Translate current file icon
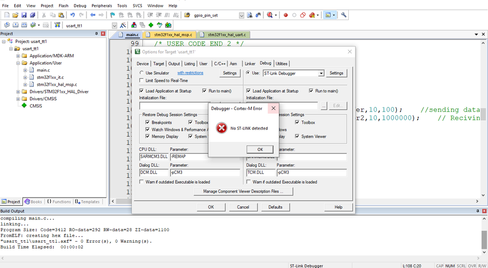 coord(7,25)
